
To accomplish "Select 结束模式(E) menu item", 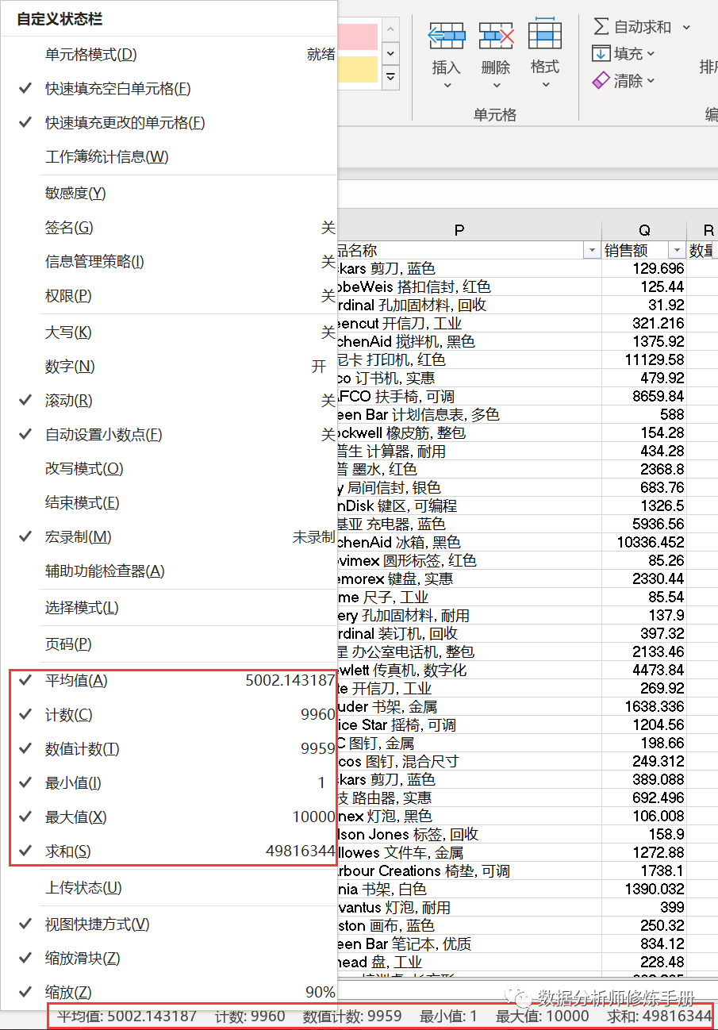I will (x=169, y=503).
